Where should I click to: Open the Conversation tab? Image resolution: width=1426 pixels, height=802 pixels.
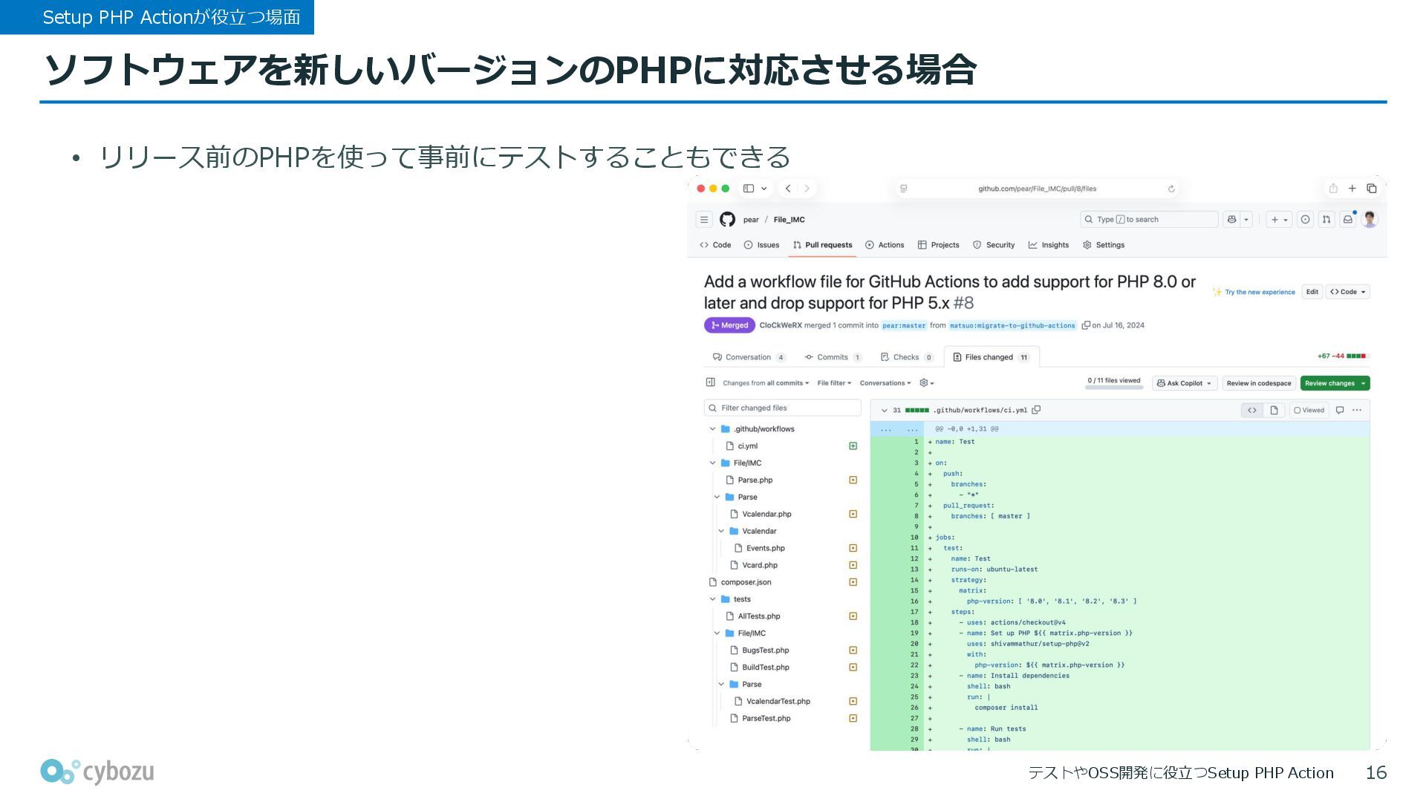[748, 357]
